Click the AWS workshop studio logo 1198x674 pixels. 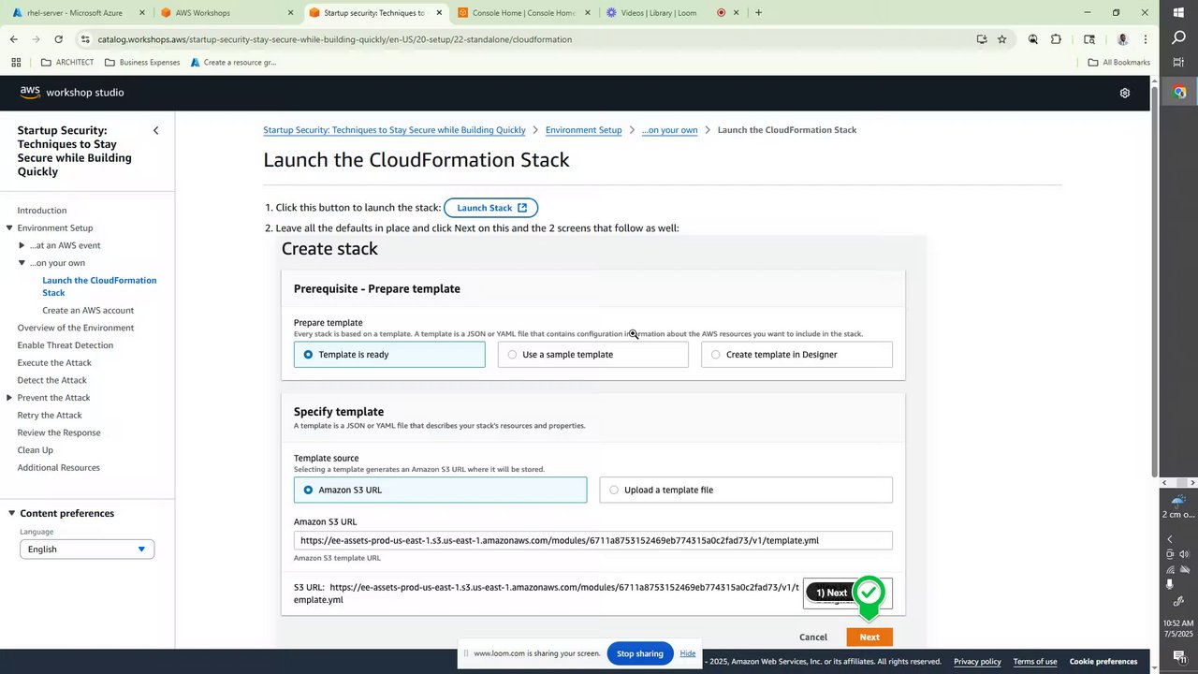point(72,92)
